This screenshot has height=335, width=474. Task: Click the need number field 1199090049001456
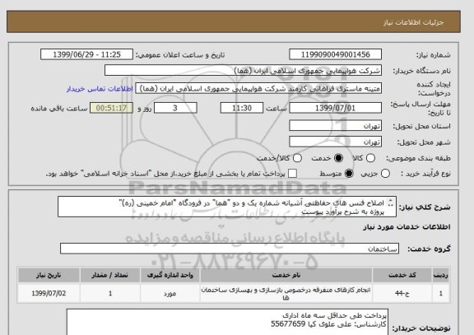(x=335, y=54)
